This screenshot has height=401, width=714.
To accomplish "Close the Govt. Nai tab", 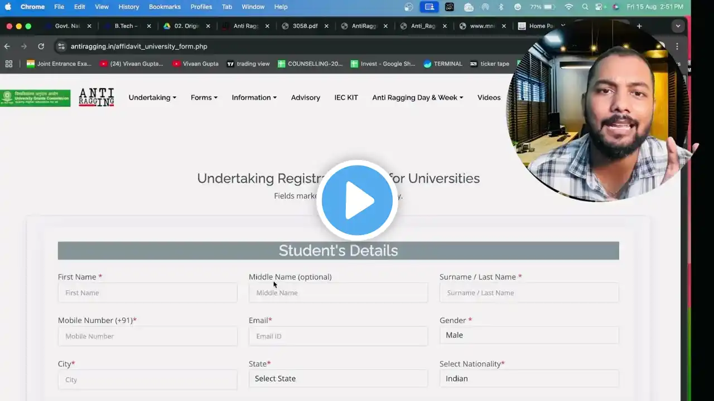I will coord(89,26).
